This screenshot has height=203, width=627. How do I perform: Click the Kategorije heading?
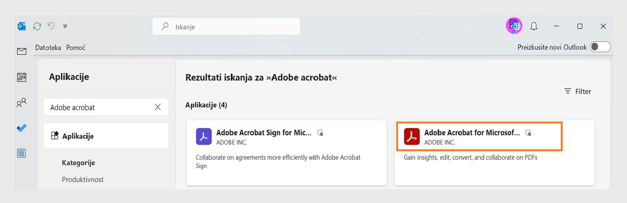tap(78, 163)
